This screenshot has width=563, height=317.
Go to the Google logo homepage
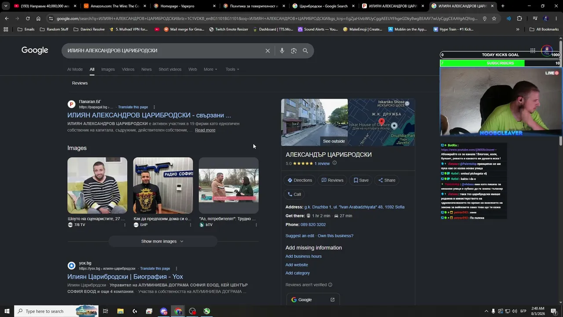(35, 50)
